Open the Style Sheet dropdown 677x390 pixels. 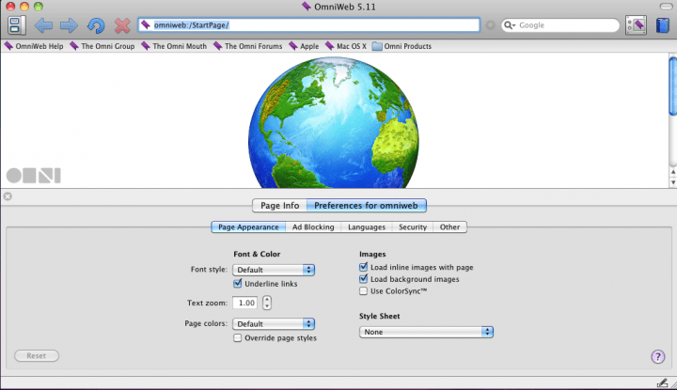click(x=426, y=332)
